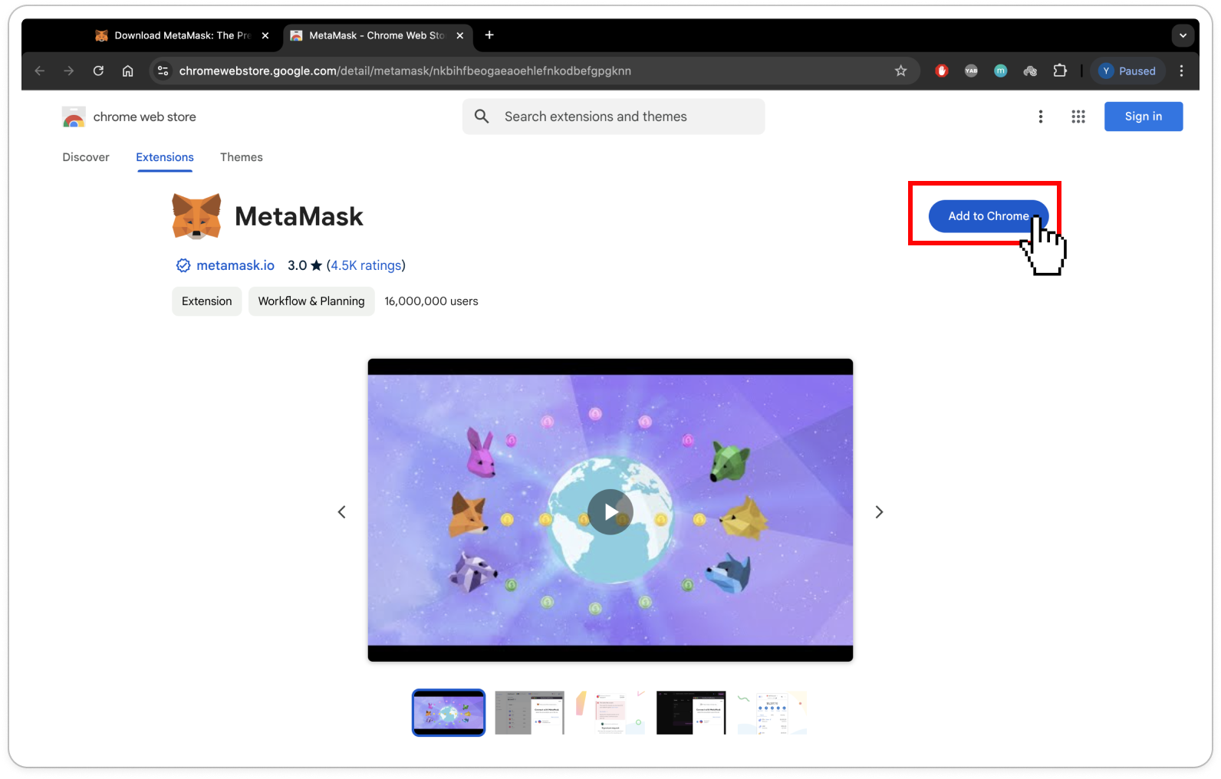The width and height of the screenshot is (1221, 779).
Task: Click the Extension category chip
Action: click(x=207, y=301)
